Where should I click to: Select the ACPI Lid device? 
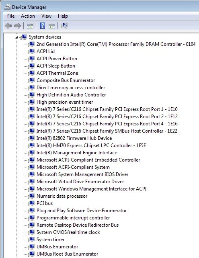[x=45, y=51]
